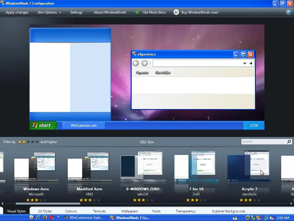The width and height of the screenshot is (294, 221).
Task: Set filter to four stars
Action: pos(32,142)
